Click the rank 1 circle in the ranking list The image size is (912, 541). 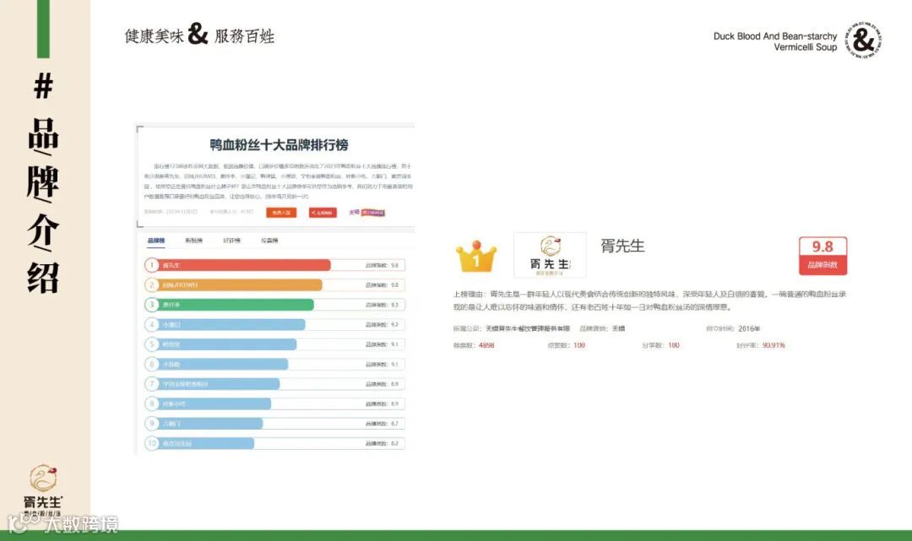click(152, 265)
